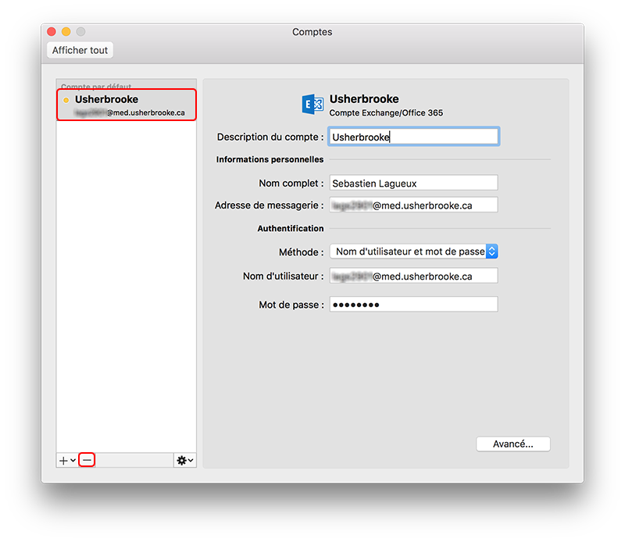Close the Comptes window
Screen dimensions: 625x542
52,32
